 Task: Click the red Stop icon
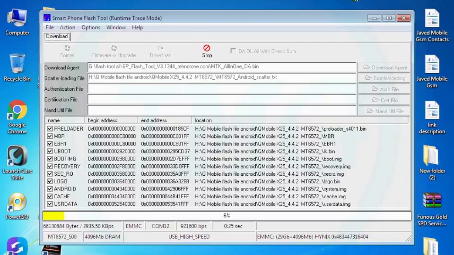click(x=207, y=48)
